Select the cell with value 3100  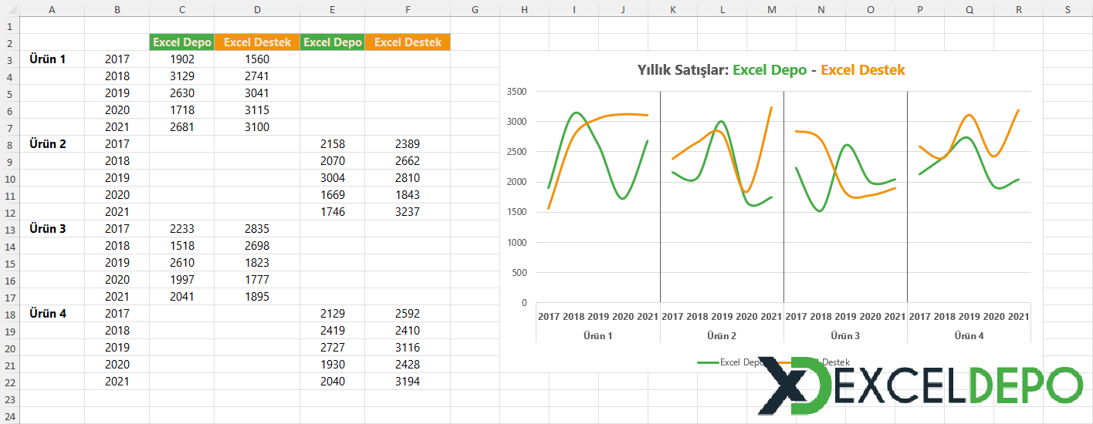coord(257,127)
